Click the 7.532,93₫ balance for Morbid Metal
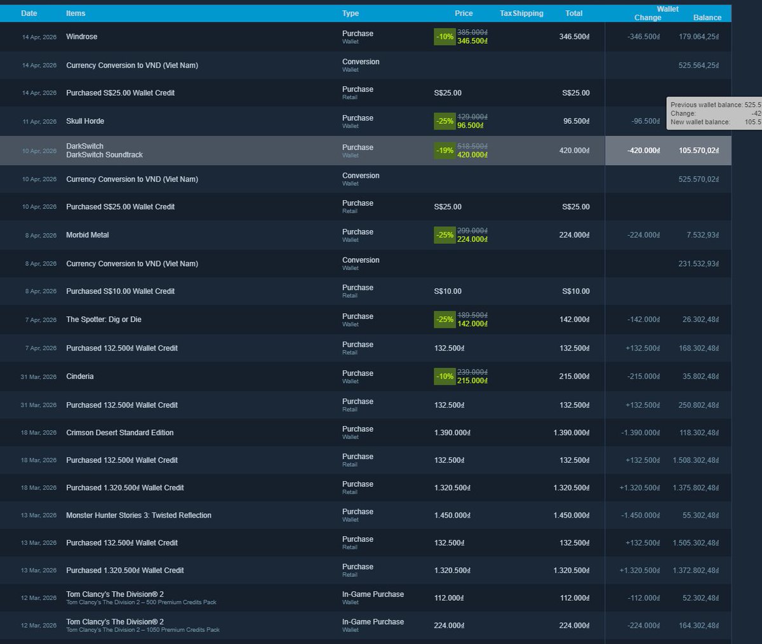 pos(702,235)
